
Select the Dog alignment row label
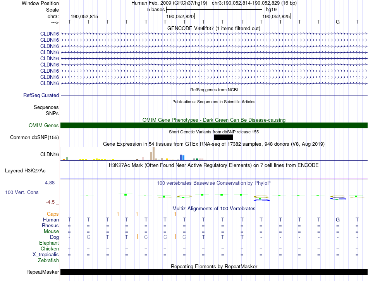click(x=54, y=237)
